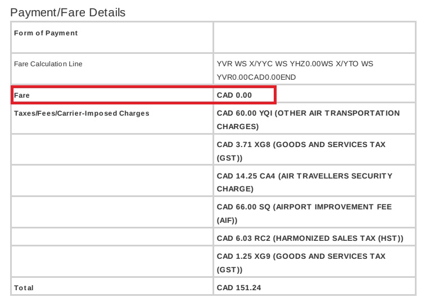The width and height of the screenshot is (425, 302).
Task: Click the CAD 151.24 total amount
Action: tap(239, 288)
